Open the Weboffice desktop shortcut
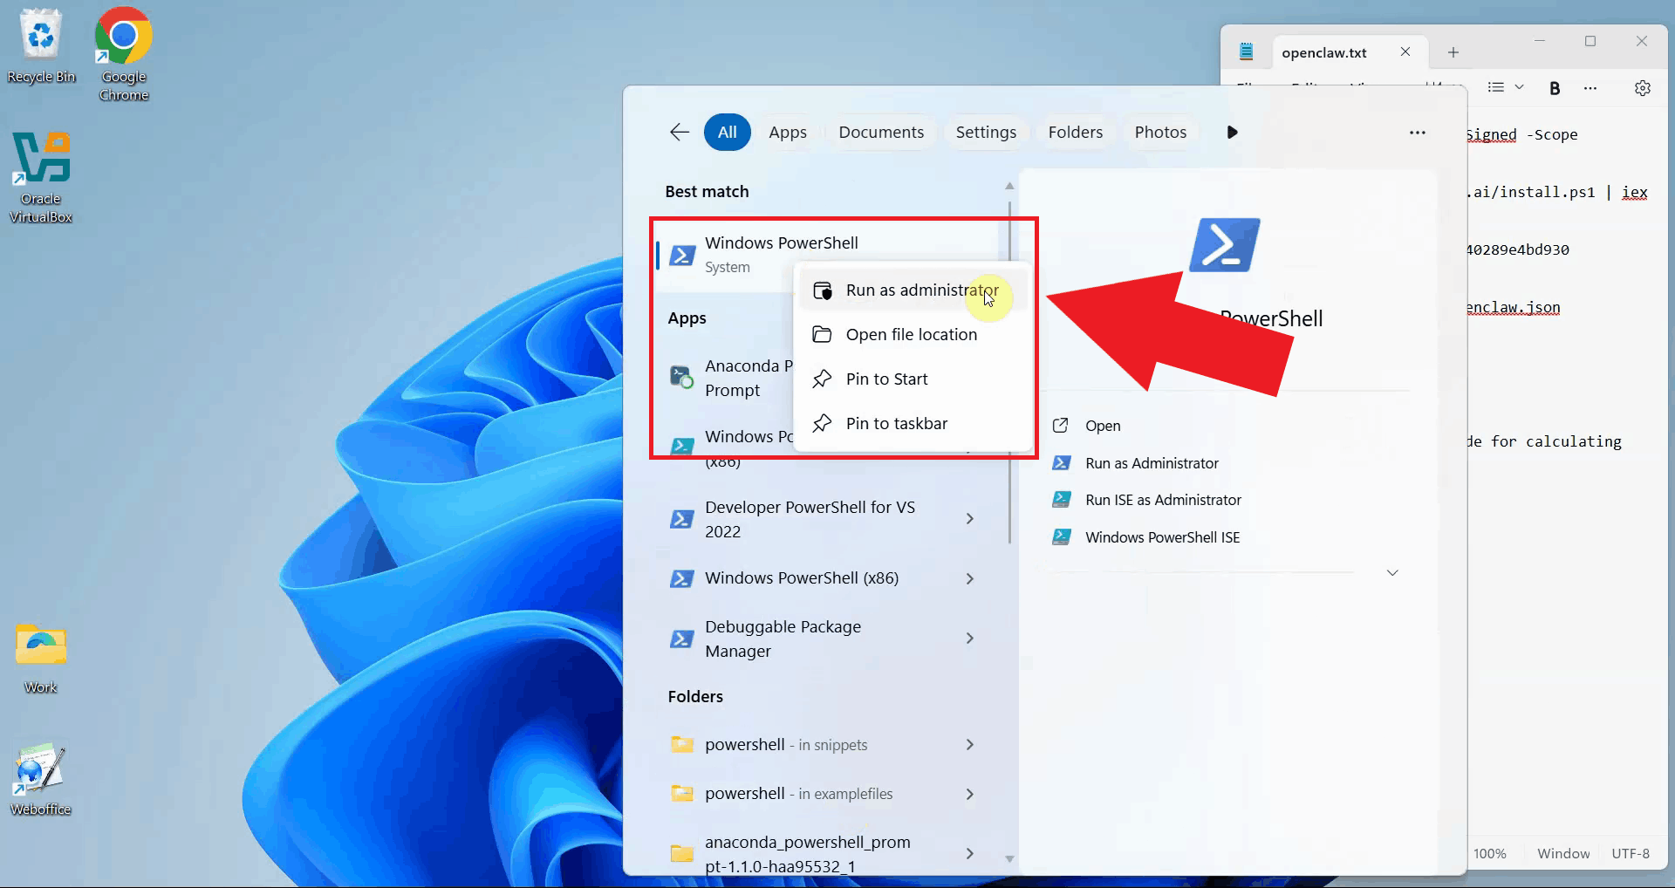Viewport: 1675px width, 888px height. (x=40, y=778)
